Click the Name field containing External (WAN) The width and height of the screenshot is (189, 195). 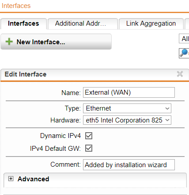point(129,92)
